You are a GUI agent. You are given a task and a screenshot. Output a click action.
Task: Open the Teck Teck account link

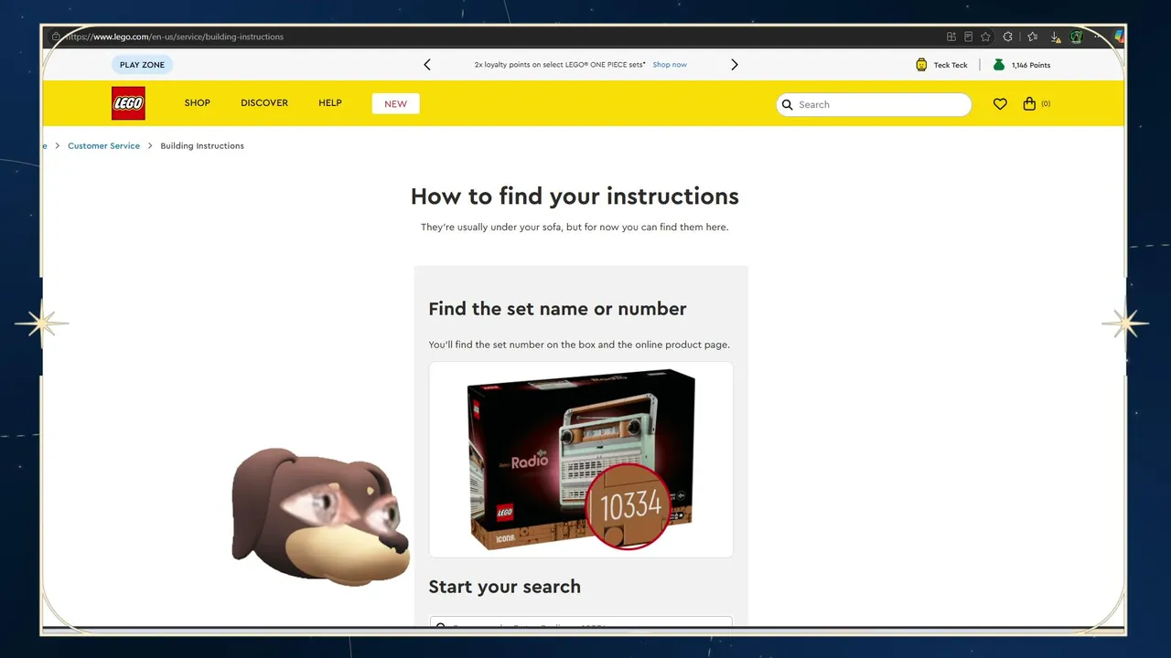(x=951, y=66)
